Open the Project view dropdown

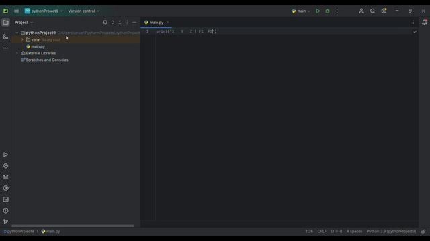point(24,23)
